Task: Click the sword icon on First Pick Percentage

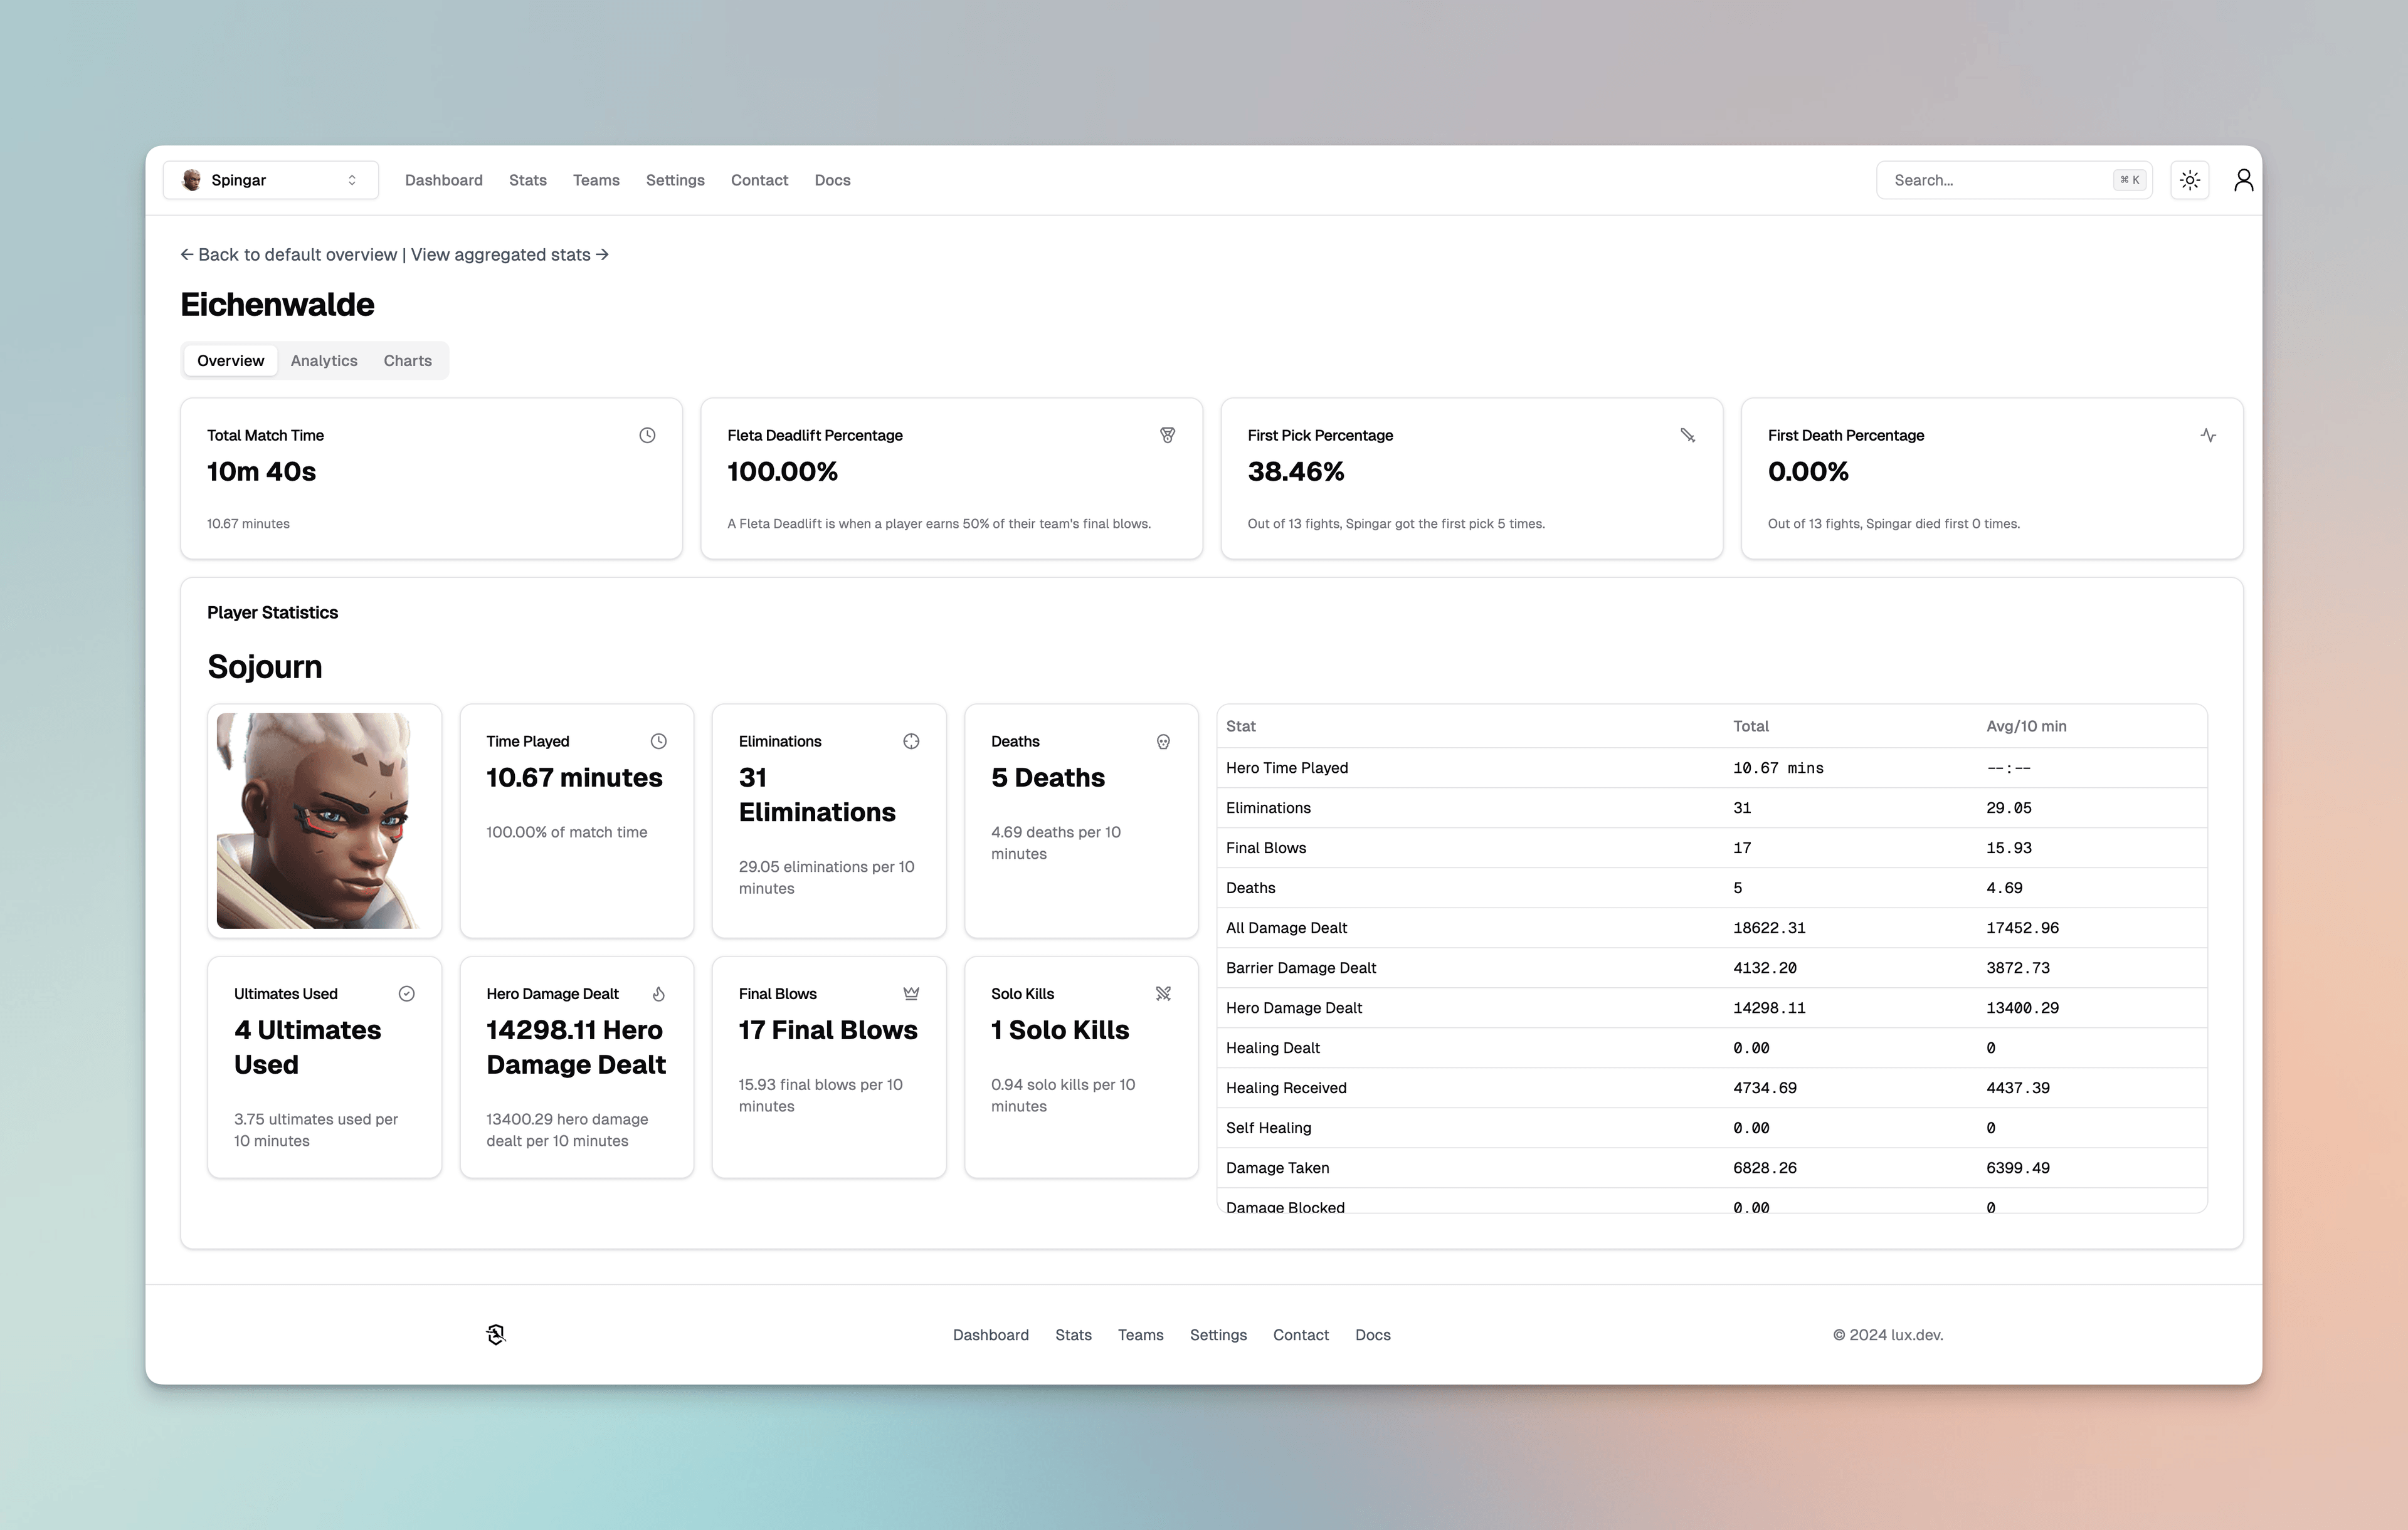Action: tap(1687, 436)
